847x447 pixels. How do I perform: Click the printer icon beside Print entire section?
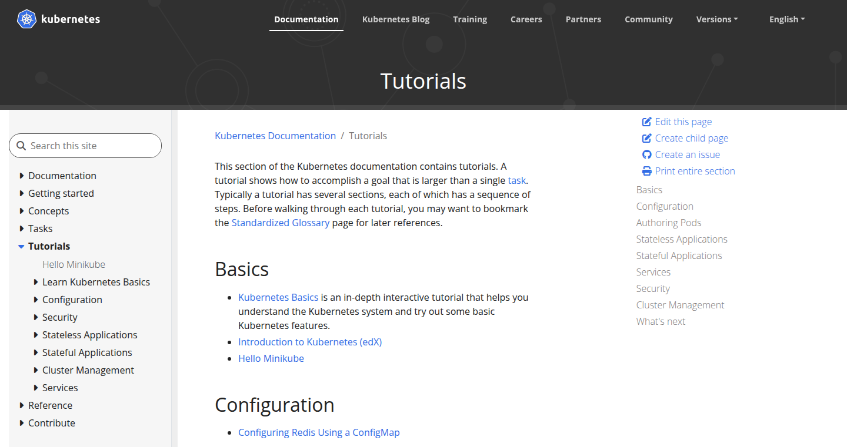pyautogui.click(x=646, y=171)
